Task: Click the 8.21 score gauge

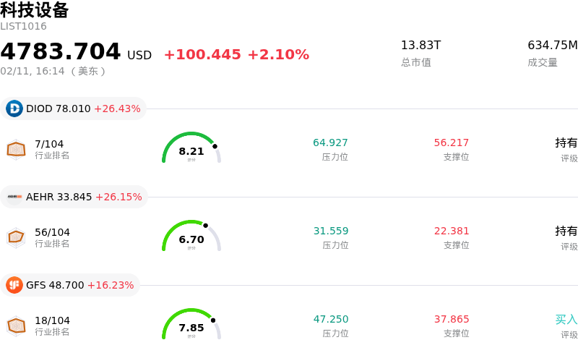Action: (191, 149)
